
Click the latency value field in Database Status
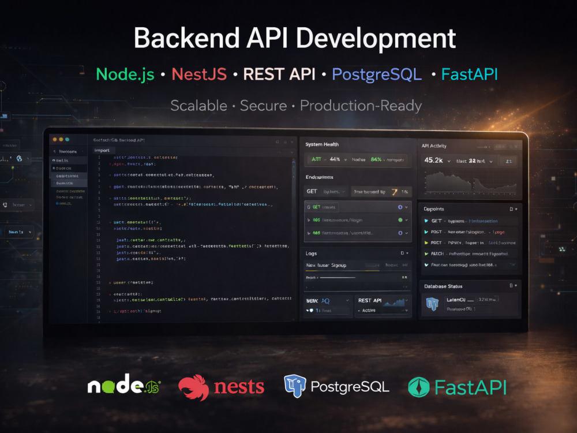coord(486,300)
